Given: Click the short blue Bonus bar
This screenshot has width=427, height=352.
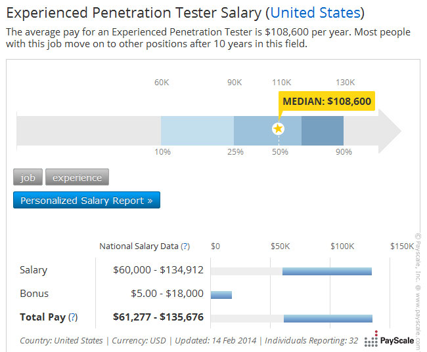Looking at the screenshot, I should tap(221, 294).
